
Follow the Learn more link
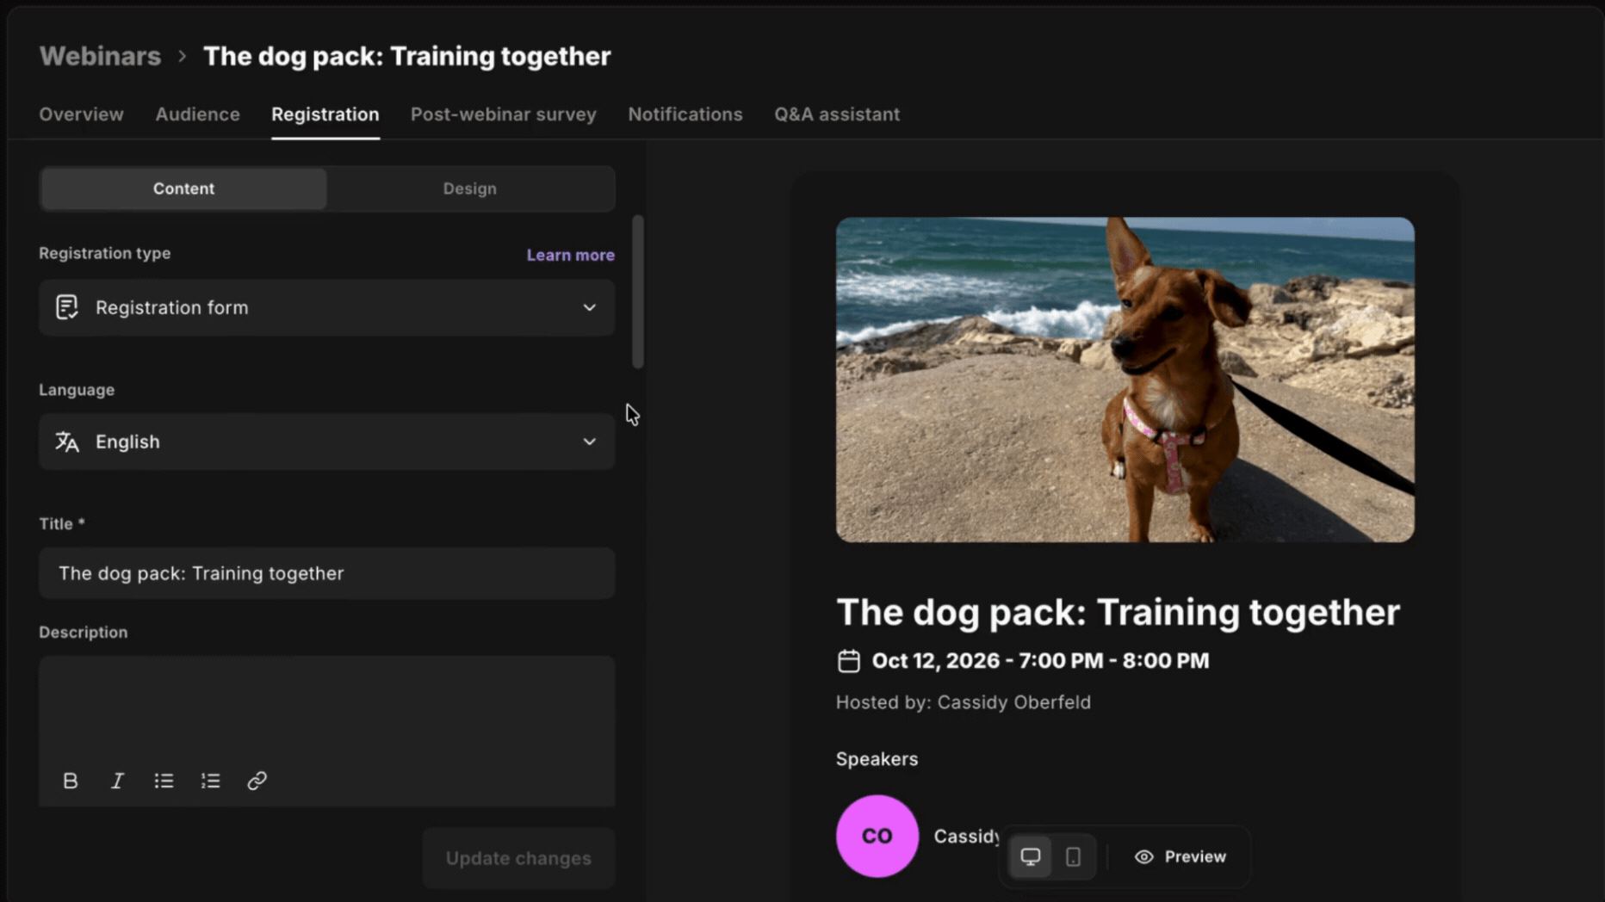(570, 255)
